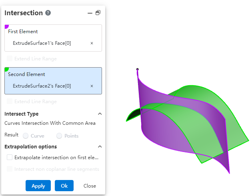Viewport: 252px width, 196px height.
Task: Remove ExtrudeSurface1's Face[0] from First Element
Action: pos(92,43)
